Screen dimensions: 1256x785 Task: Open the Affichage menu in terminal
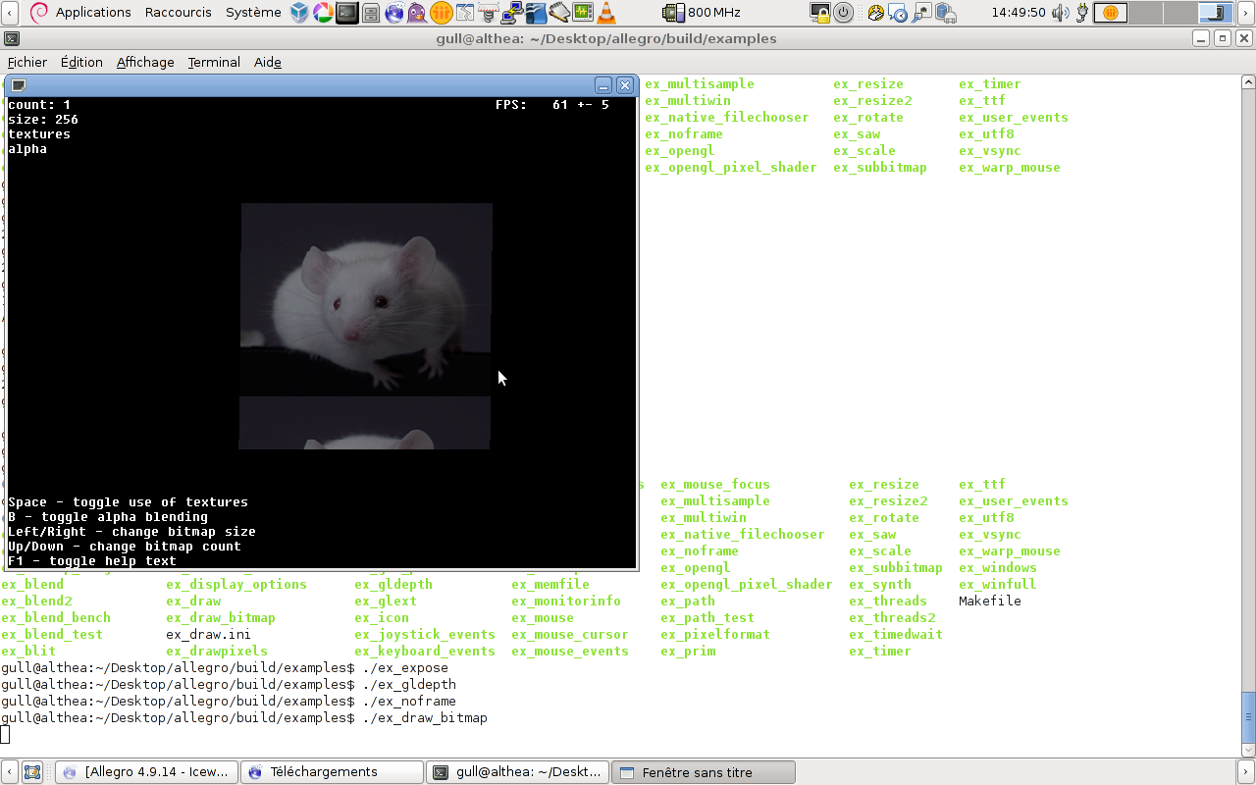point(145,62)
